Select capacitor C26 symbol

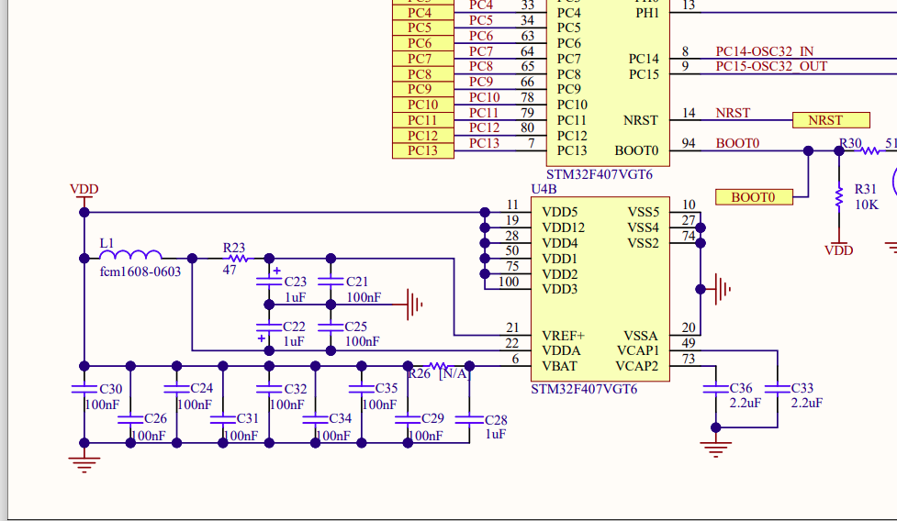[130, 419]
